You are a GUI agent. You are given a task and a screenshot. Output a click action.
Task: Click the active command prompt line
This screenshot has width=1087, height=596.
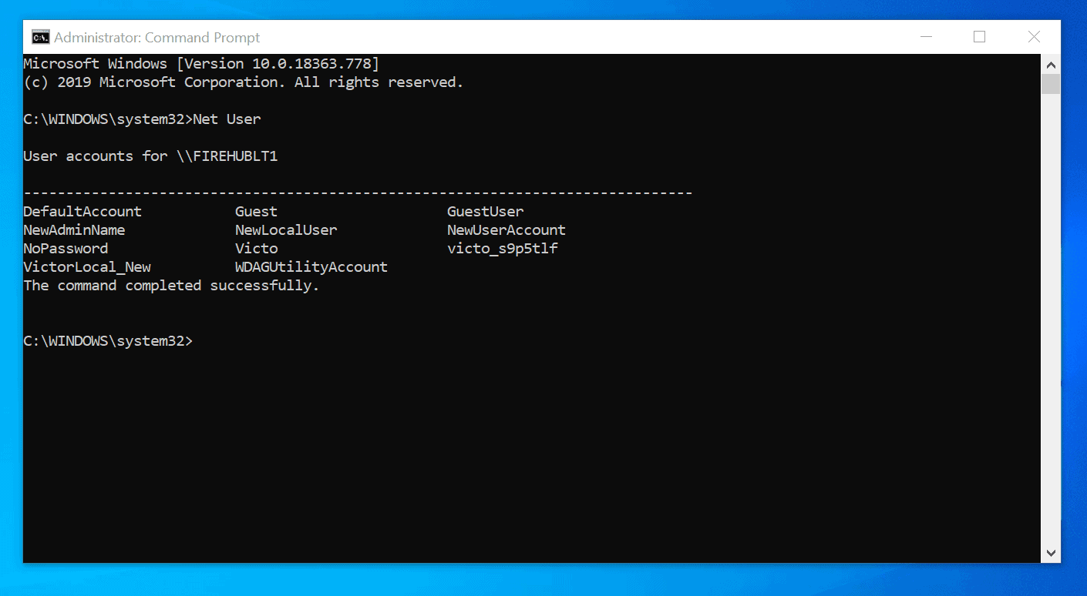coord(108,340)
